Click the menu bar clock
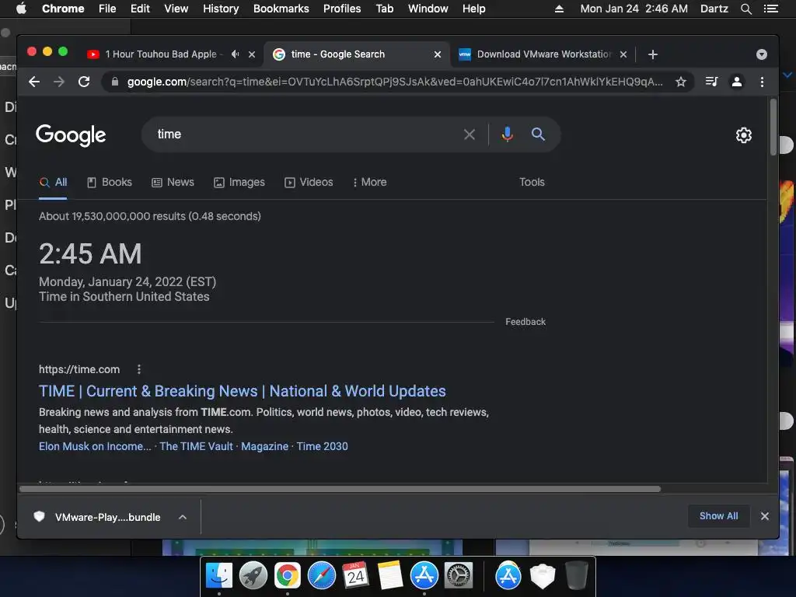The image size is (796, 597). [x=634, y=9]
